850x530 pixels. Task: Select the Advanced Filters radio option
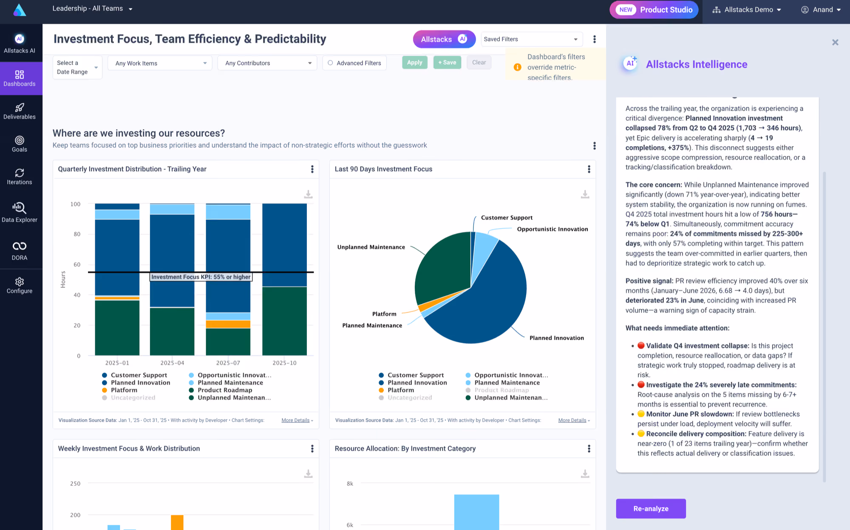pos(330,63)
